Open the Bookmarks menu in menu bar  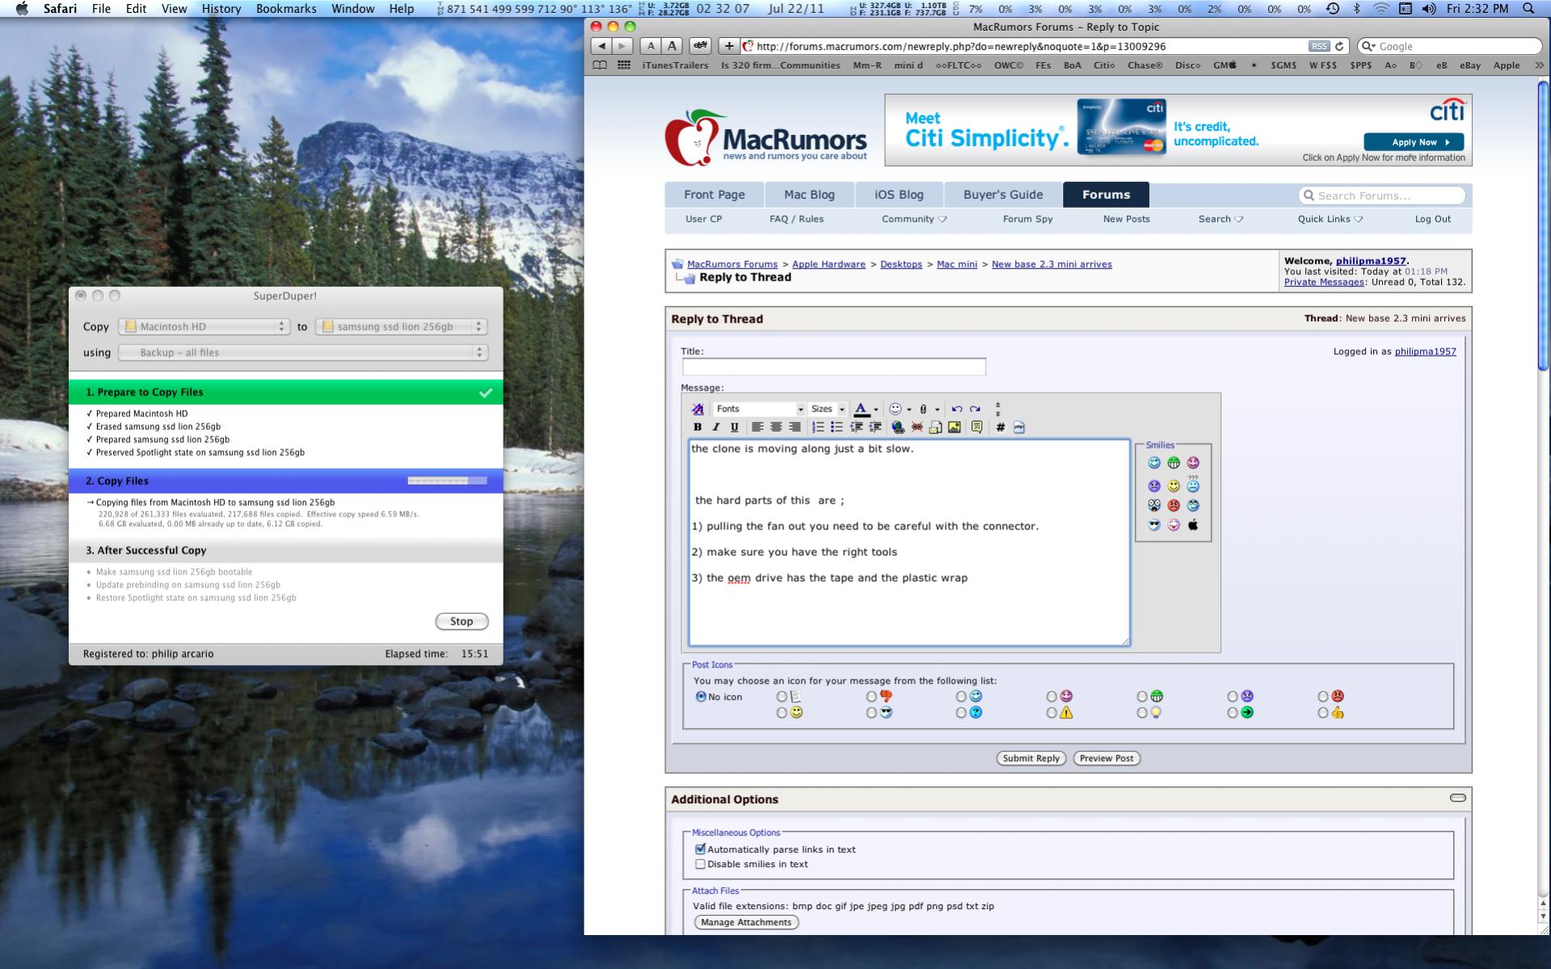tap(286, 9)
